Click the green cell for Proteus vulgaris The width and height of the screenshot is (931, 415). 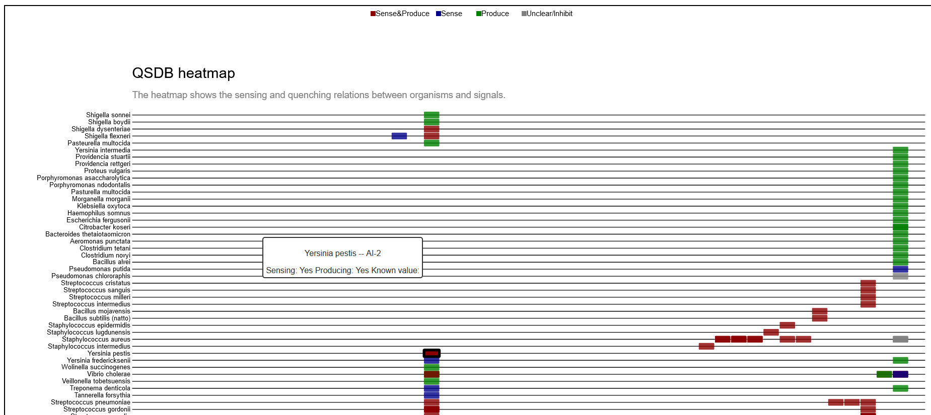point(900,171)
